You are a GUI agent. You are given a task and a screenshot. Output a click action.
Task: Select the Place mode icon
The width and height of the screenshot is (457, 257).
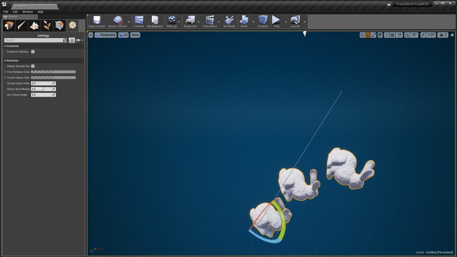click(9, 25)
